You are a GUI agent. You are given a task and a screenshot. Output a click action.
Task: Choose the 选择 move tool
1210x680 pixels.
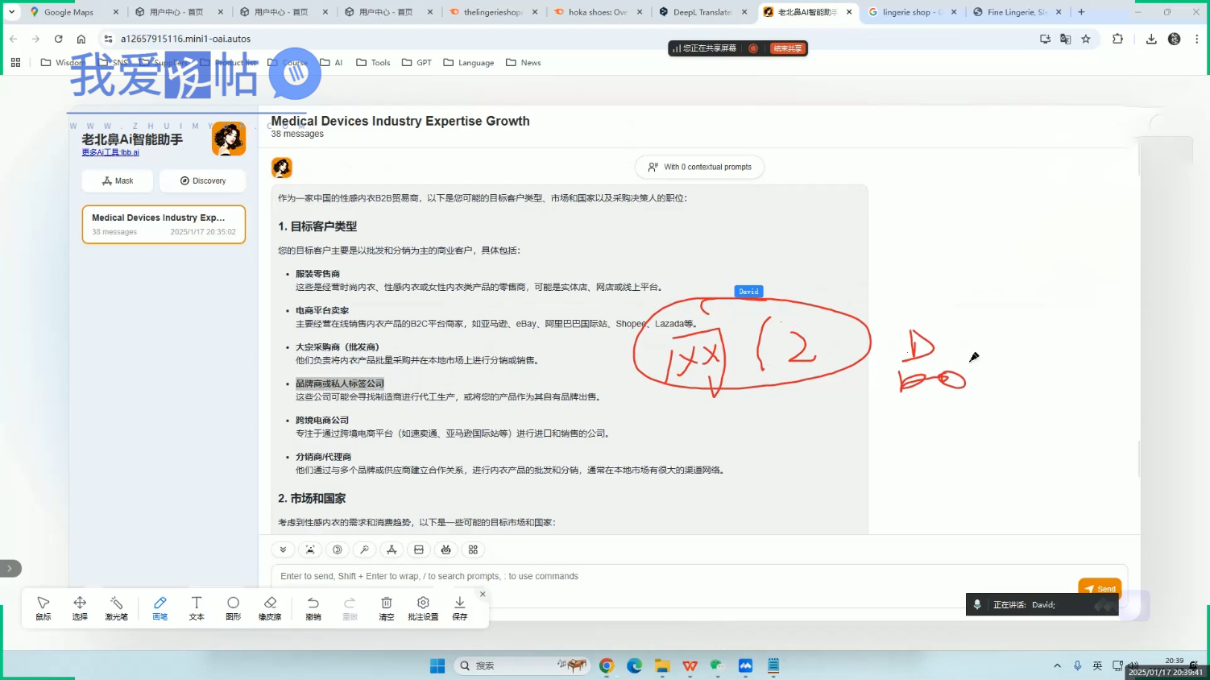click(80, 608)
